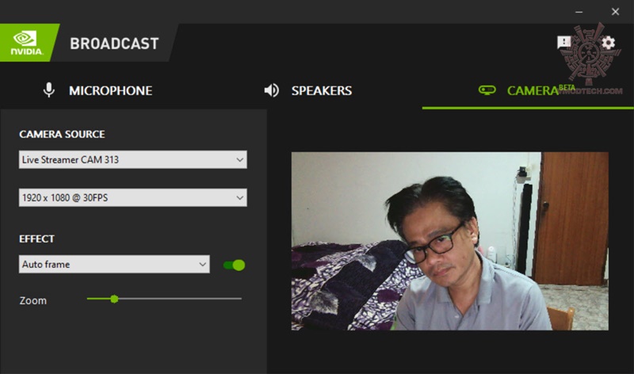Click the microphone icon

(x=49, y=90)
